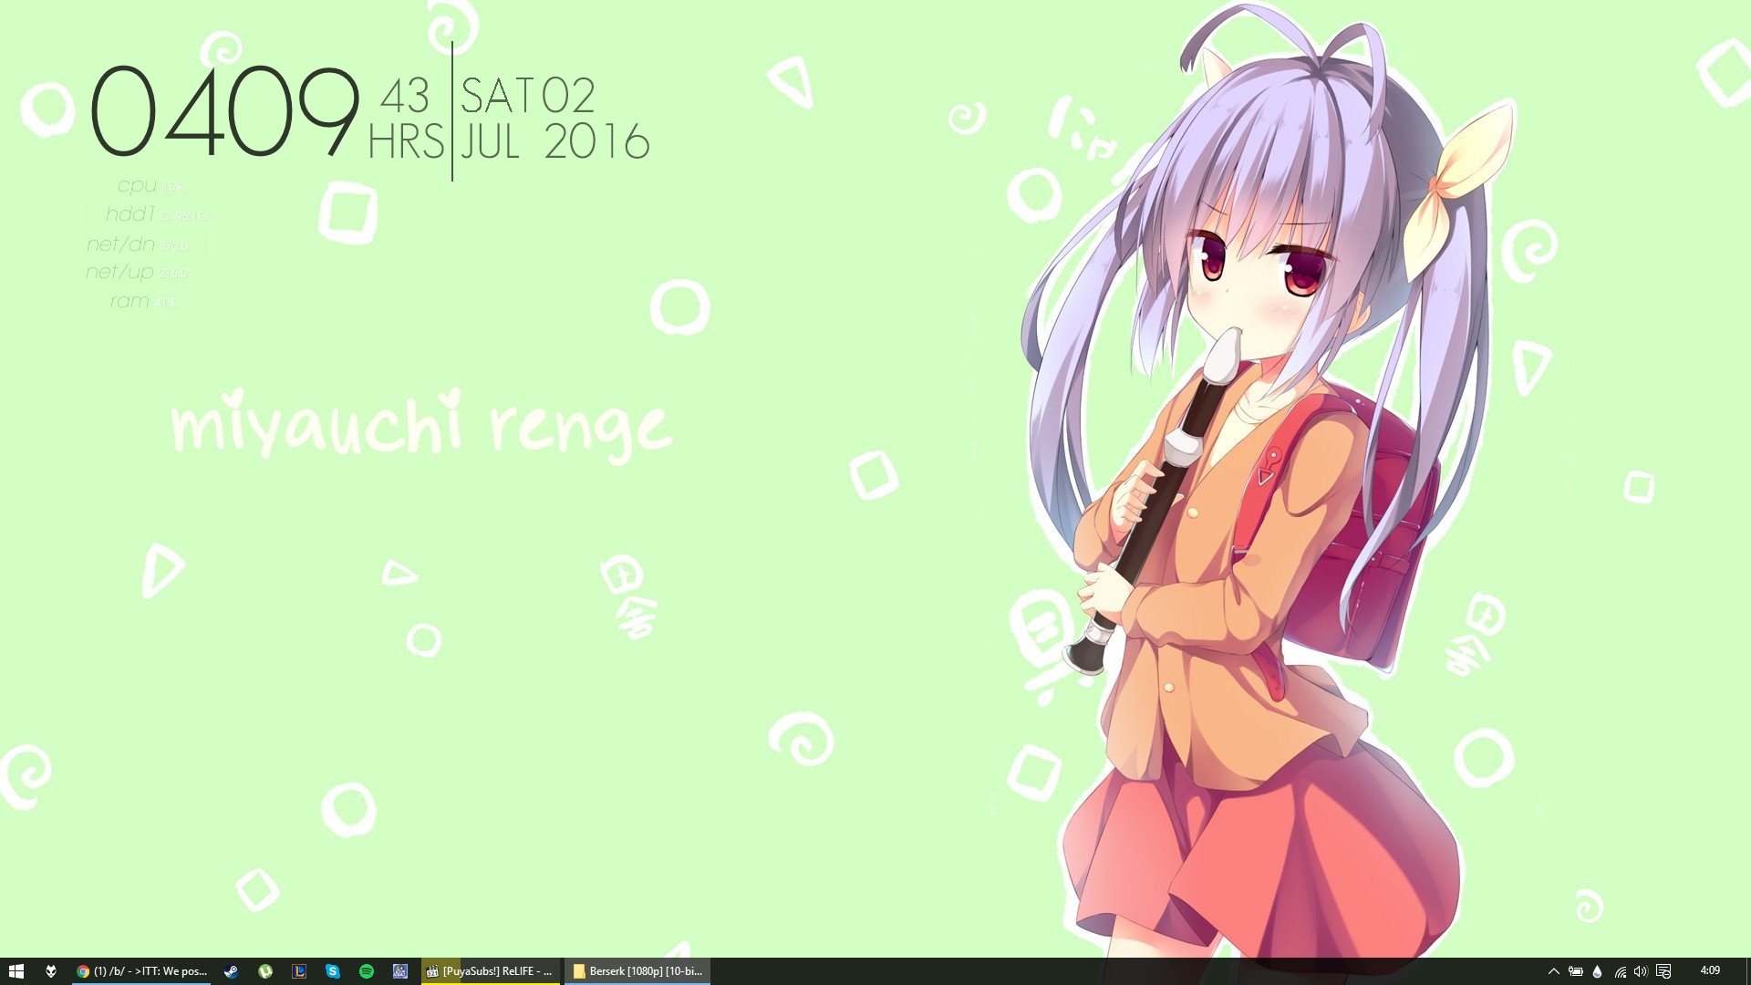Switch to the Chrome /b/ window
This screenshot has width=1751, height=985.
[x=141, y=971]
